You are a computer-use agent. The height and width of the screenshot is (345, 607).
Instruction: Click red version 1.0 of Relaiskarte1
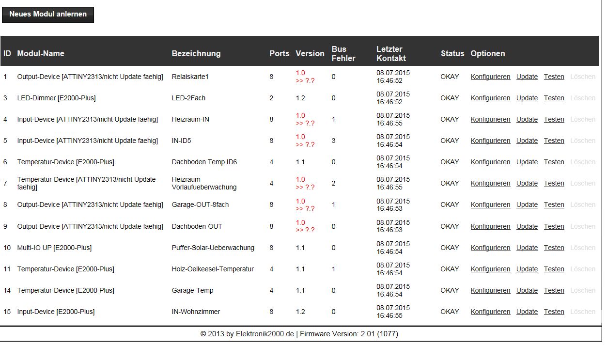300,73
